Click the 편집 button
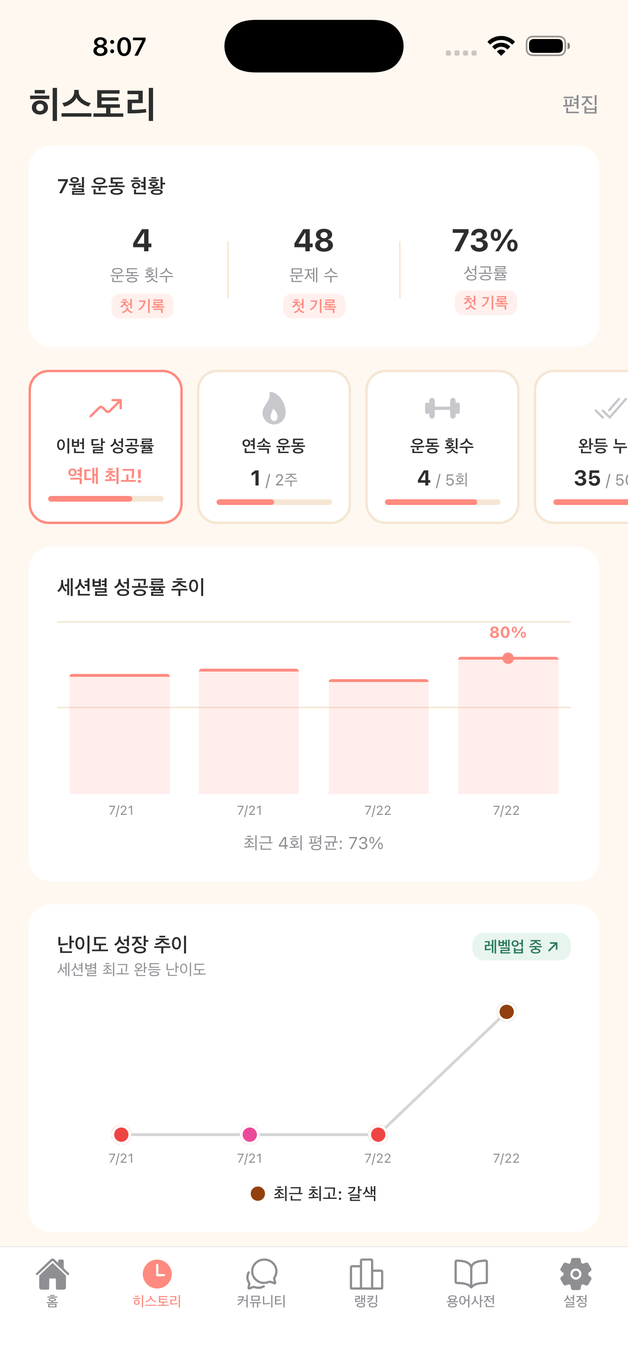Viewport: 628px width, 1365px height. [x=580, y=104]
